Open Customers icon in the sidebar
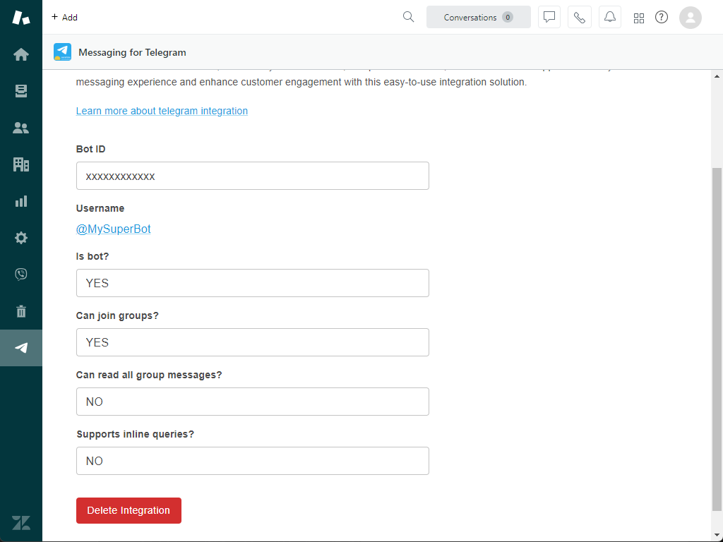The image size is (723, 542). pyautogui.click(x=21, y=128)
